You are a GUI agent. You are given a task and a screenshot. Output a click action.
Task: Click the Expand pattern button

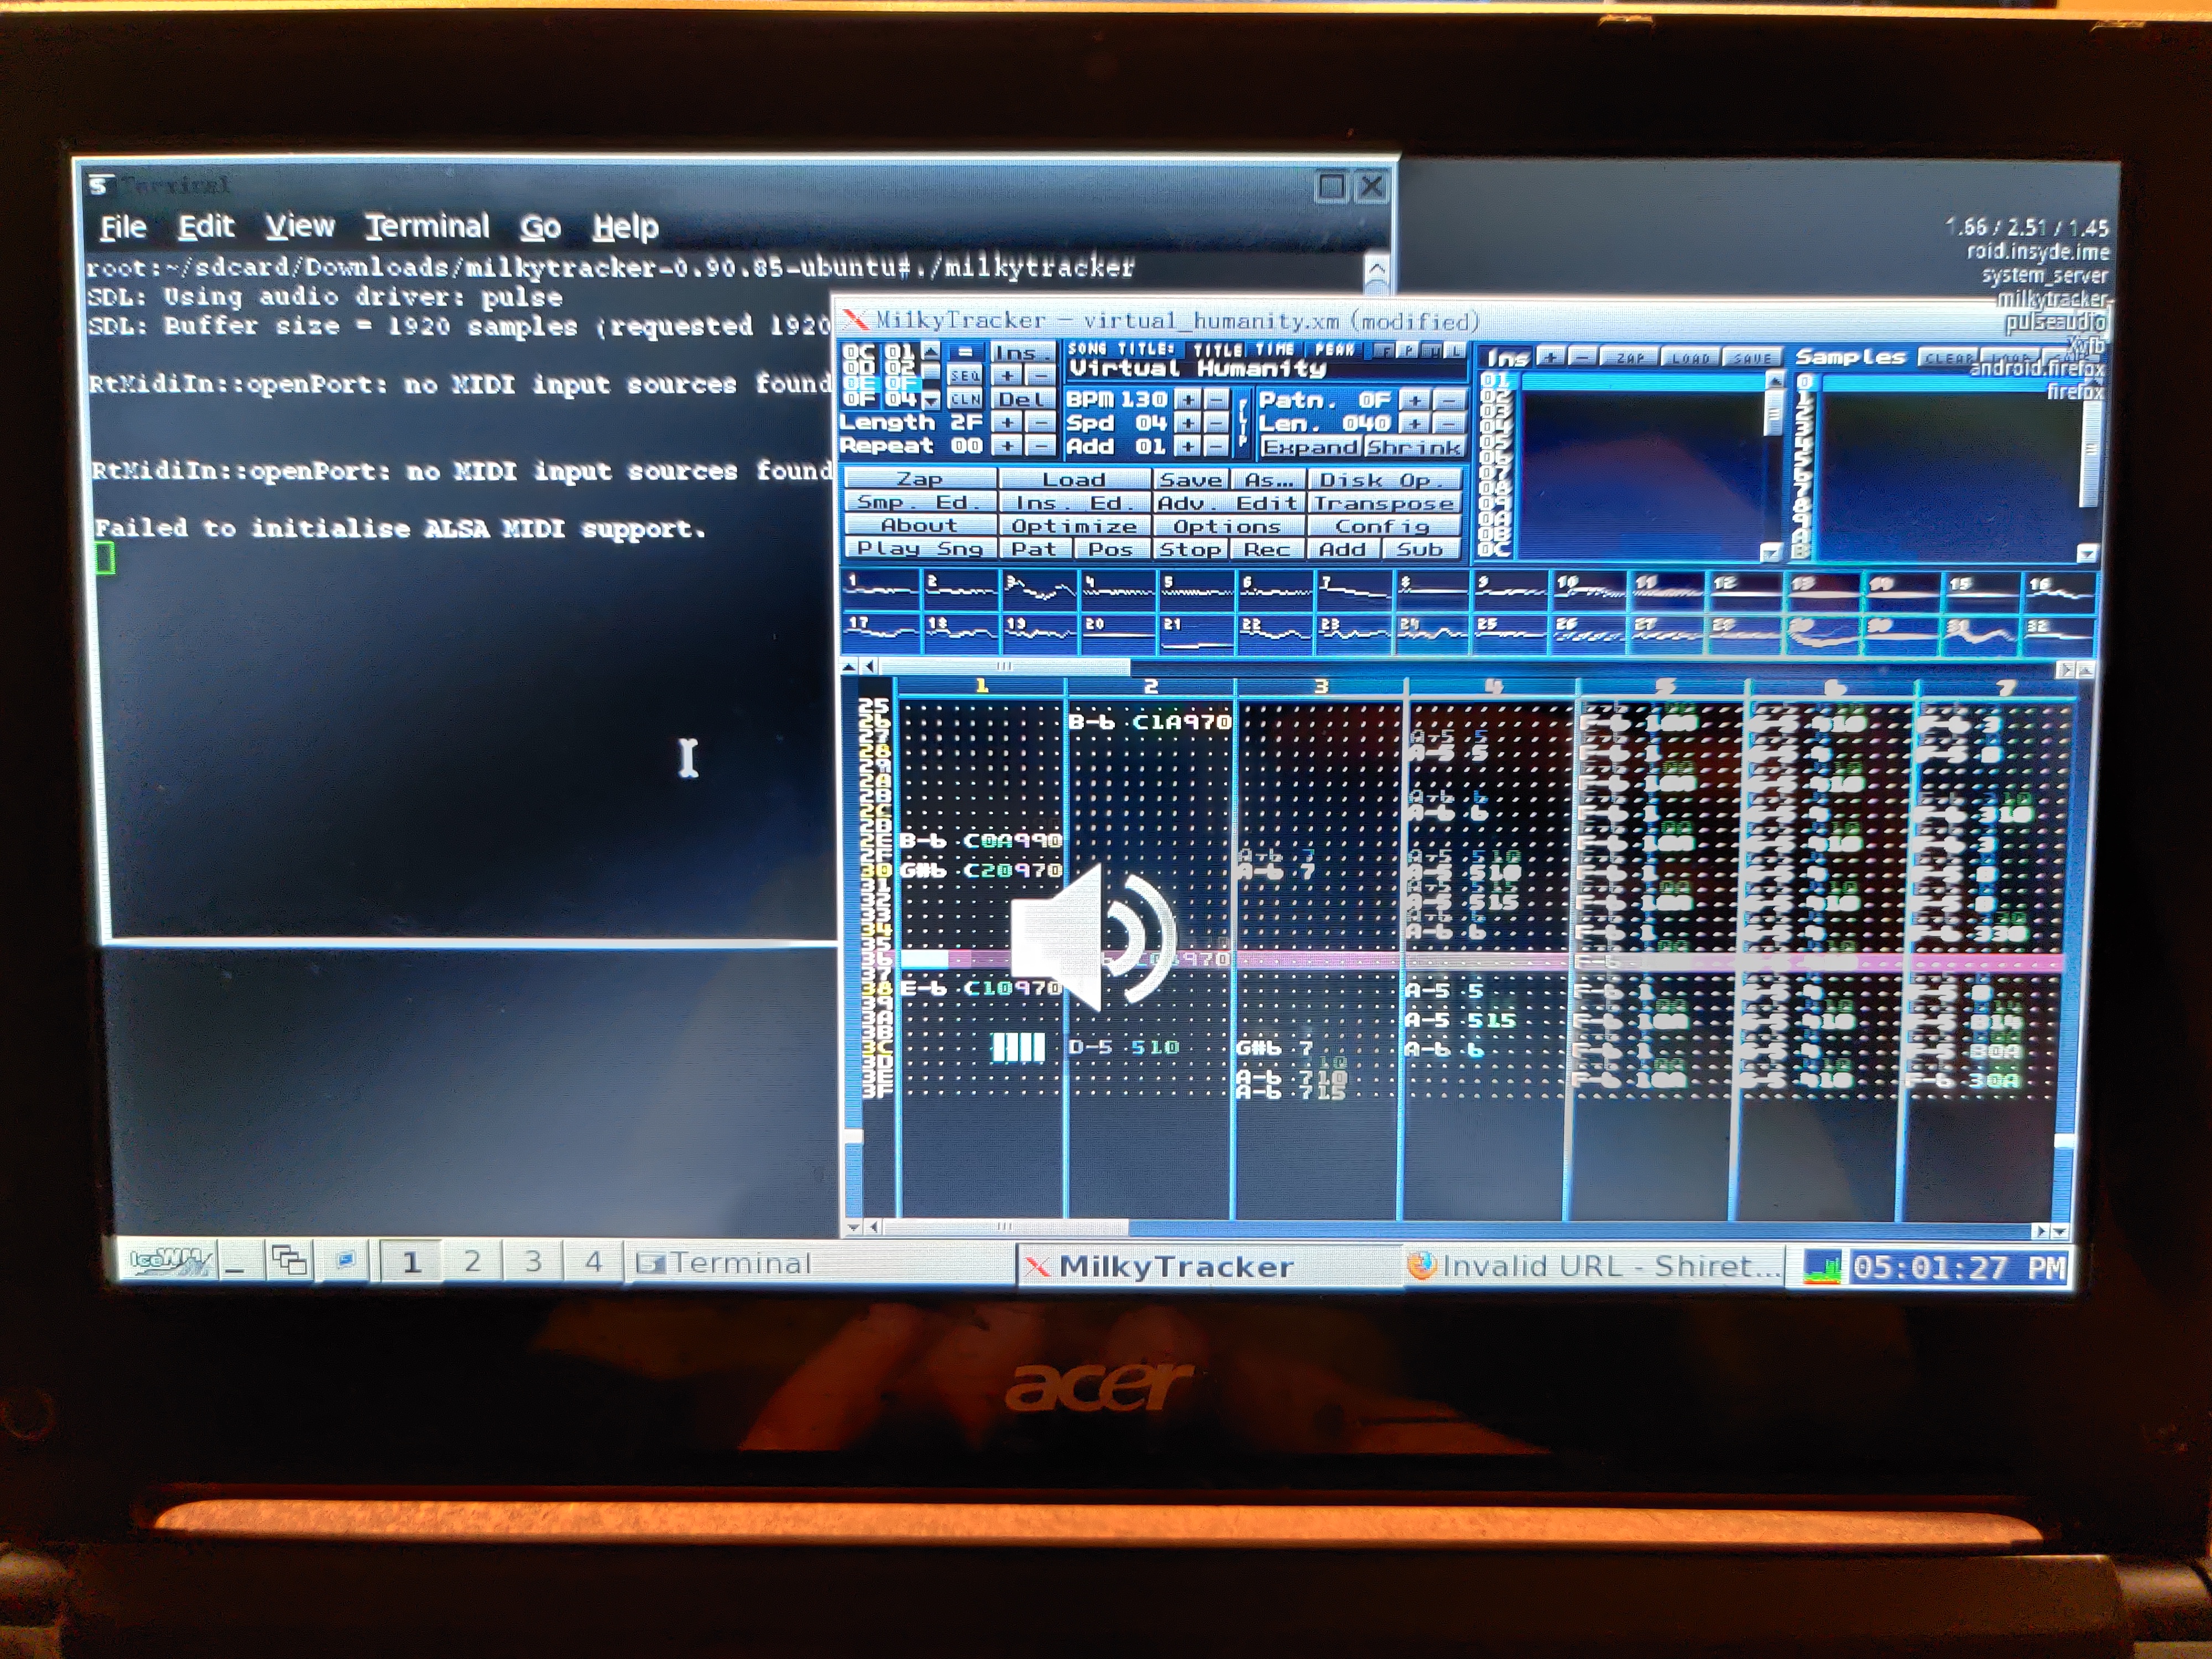1310,447
